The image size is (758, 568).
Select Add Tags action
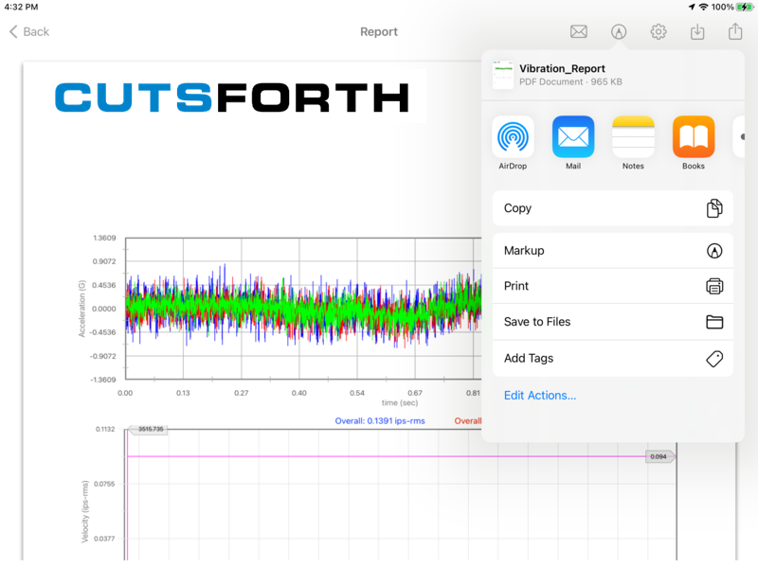(612, 359)
